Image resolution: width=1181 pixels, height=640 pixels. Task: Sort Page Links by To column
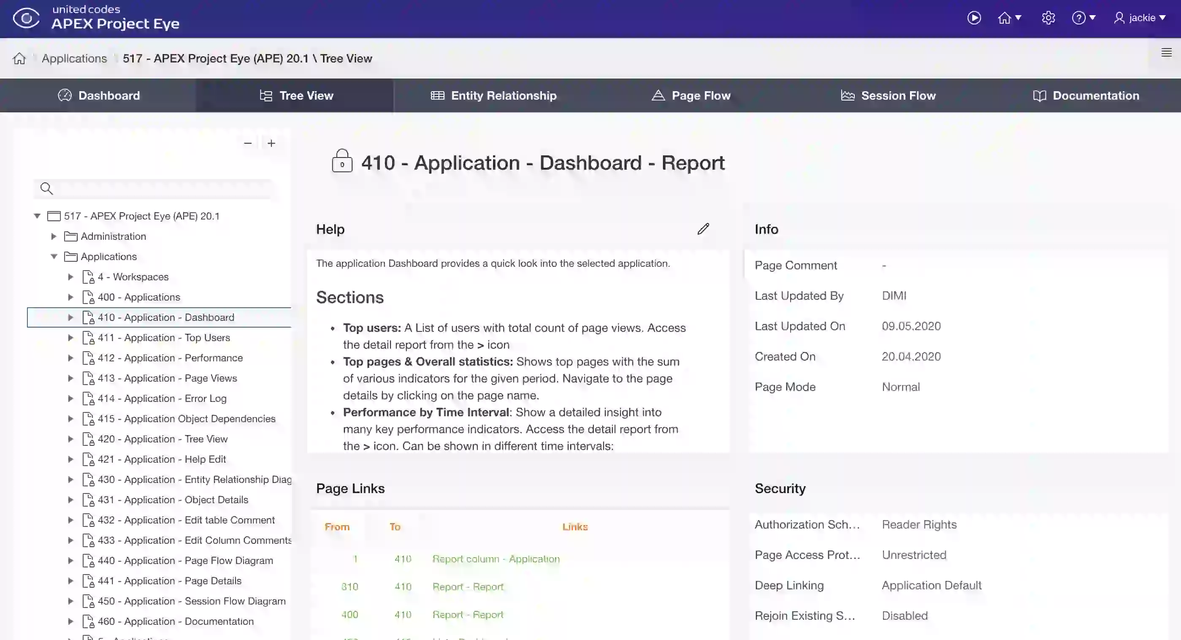395,527
